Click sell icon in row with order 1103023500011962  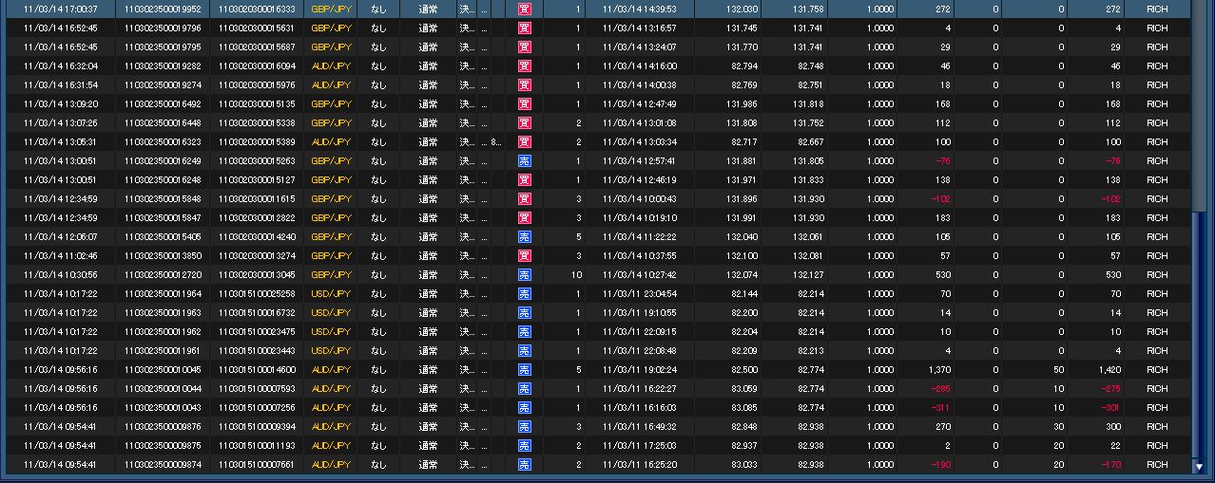(524, 332)
